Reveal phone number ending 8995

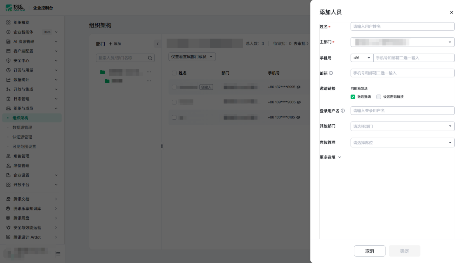299,87
